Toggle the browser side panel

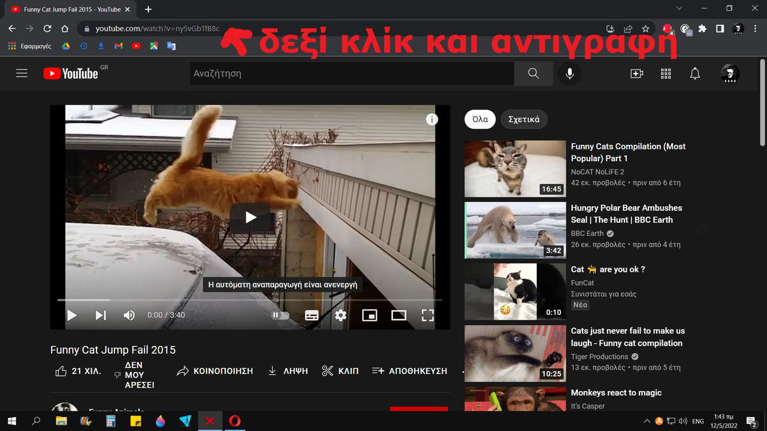click(x=720, y=29)
